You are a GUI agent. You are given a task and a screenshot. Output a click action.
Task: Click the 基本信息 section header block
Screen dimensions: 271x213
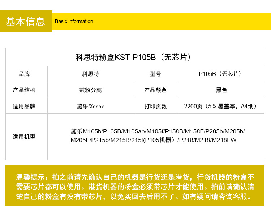point(26,22)
